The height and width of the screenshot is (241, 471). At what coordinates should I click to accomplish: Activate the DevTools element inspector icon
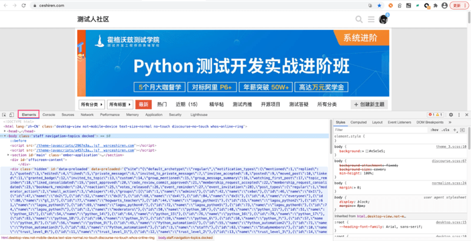[4, 115]
